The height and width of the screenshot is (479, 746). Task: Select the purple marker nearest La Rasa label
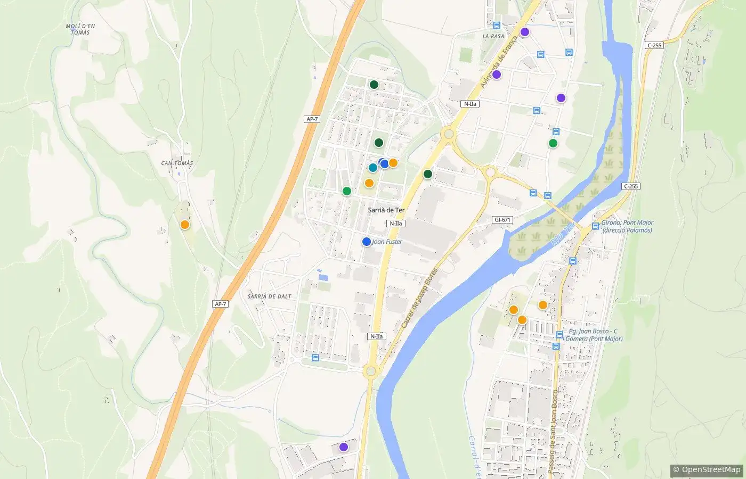[x=525, y=32]
